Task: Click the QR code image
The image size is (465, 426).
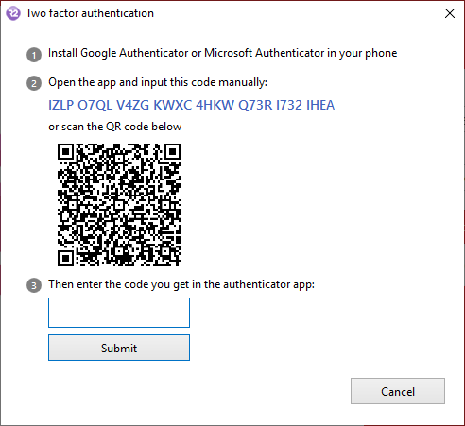Action: tap(119, 205)
